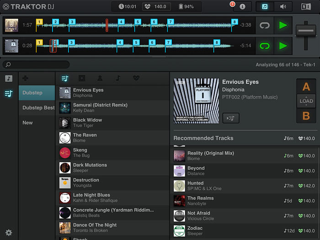Sort tracks by BPM heart icon
Image resolution: width=320 pixels, height=240 pixels.
(x=136, y=79)
